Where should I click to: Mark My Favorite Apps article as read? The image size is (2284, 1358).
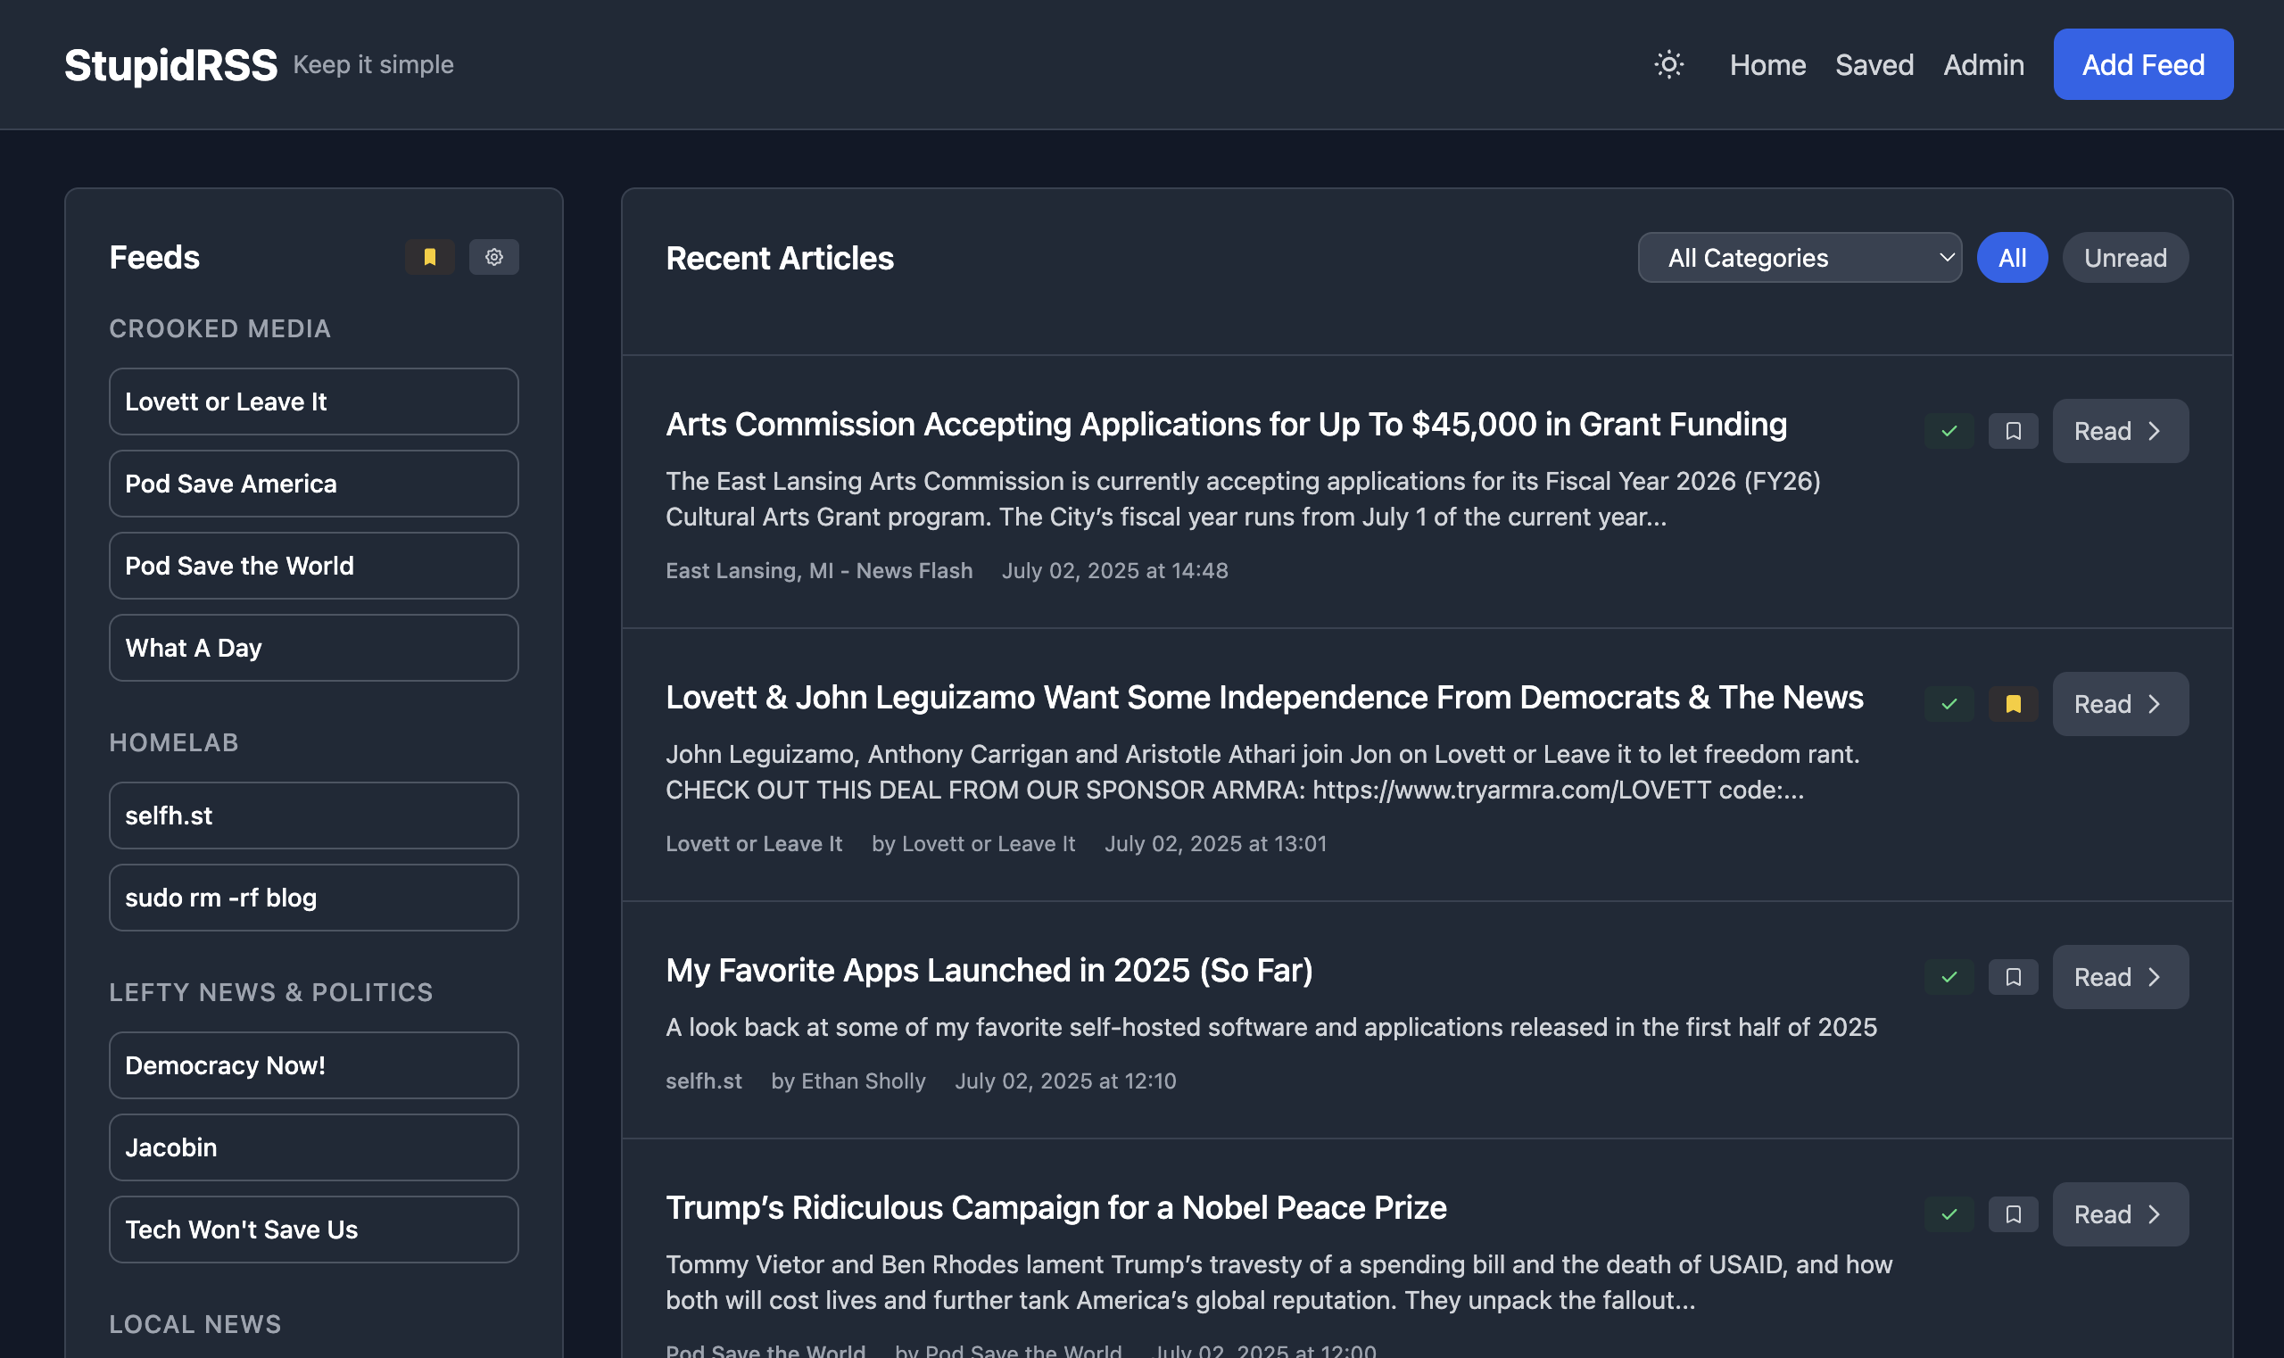click(1949, 977)
